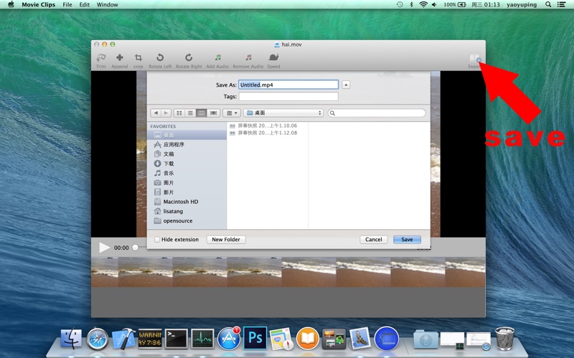The height and width of the screenshot is (358, 574).
Task: Select 图片 in sidebar
Action: tap(187, 183)
